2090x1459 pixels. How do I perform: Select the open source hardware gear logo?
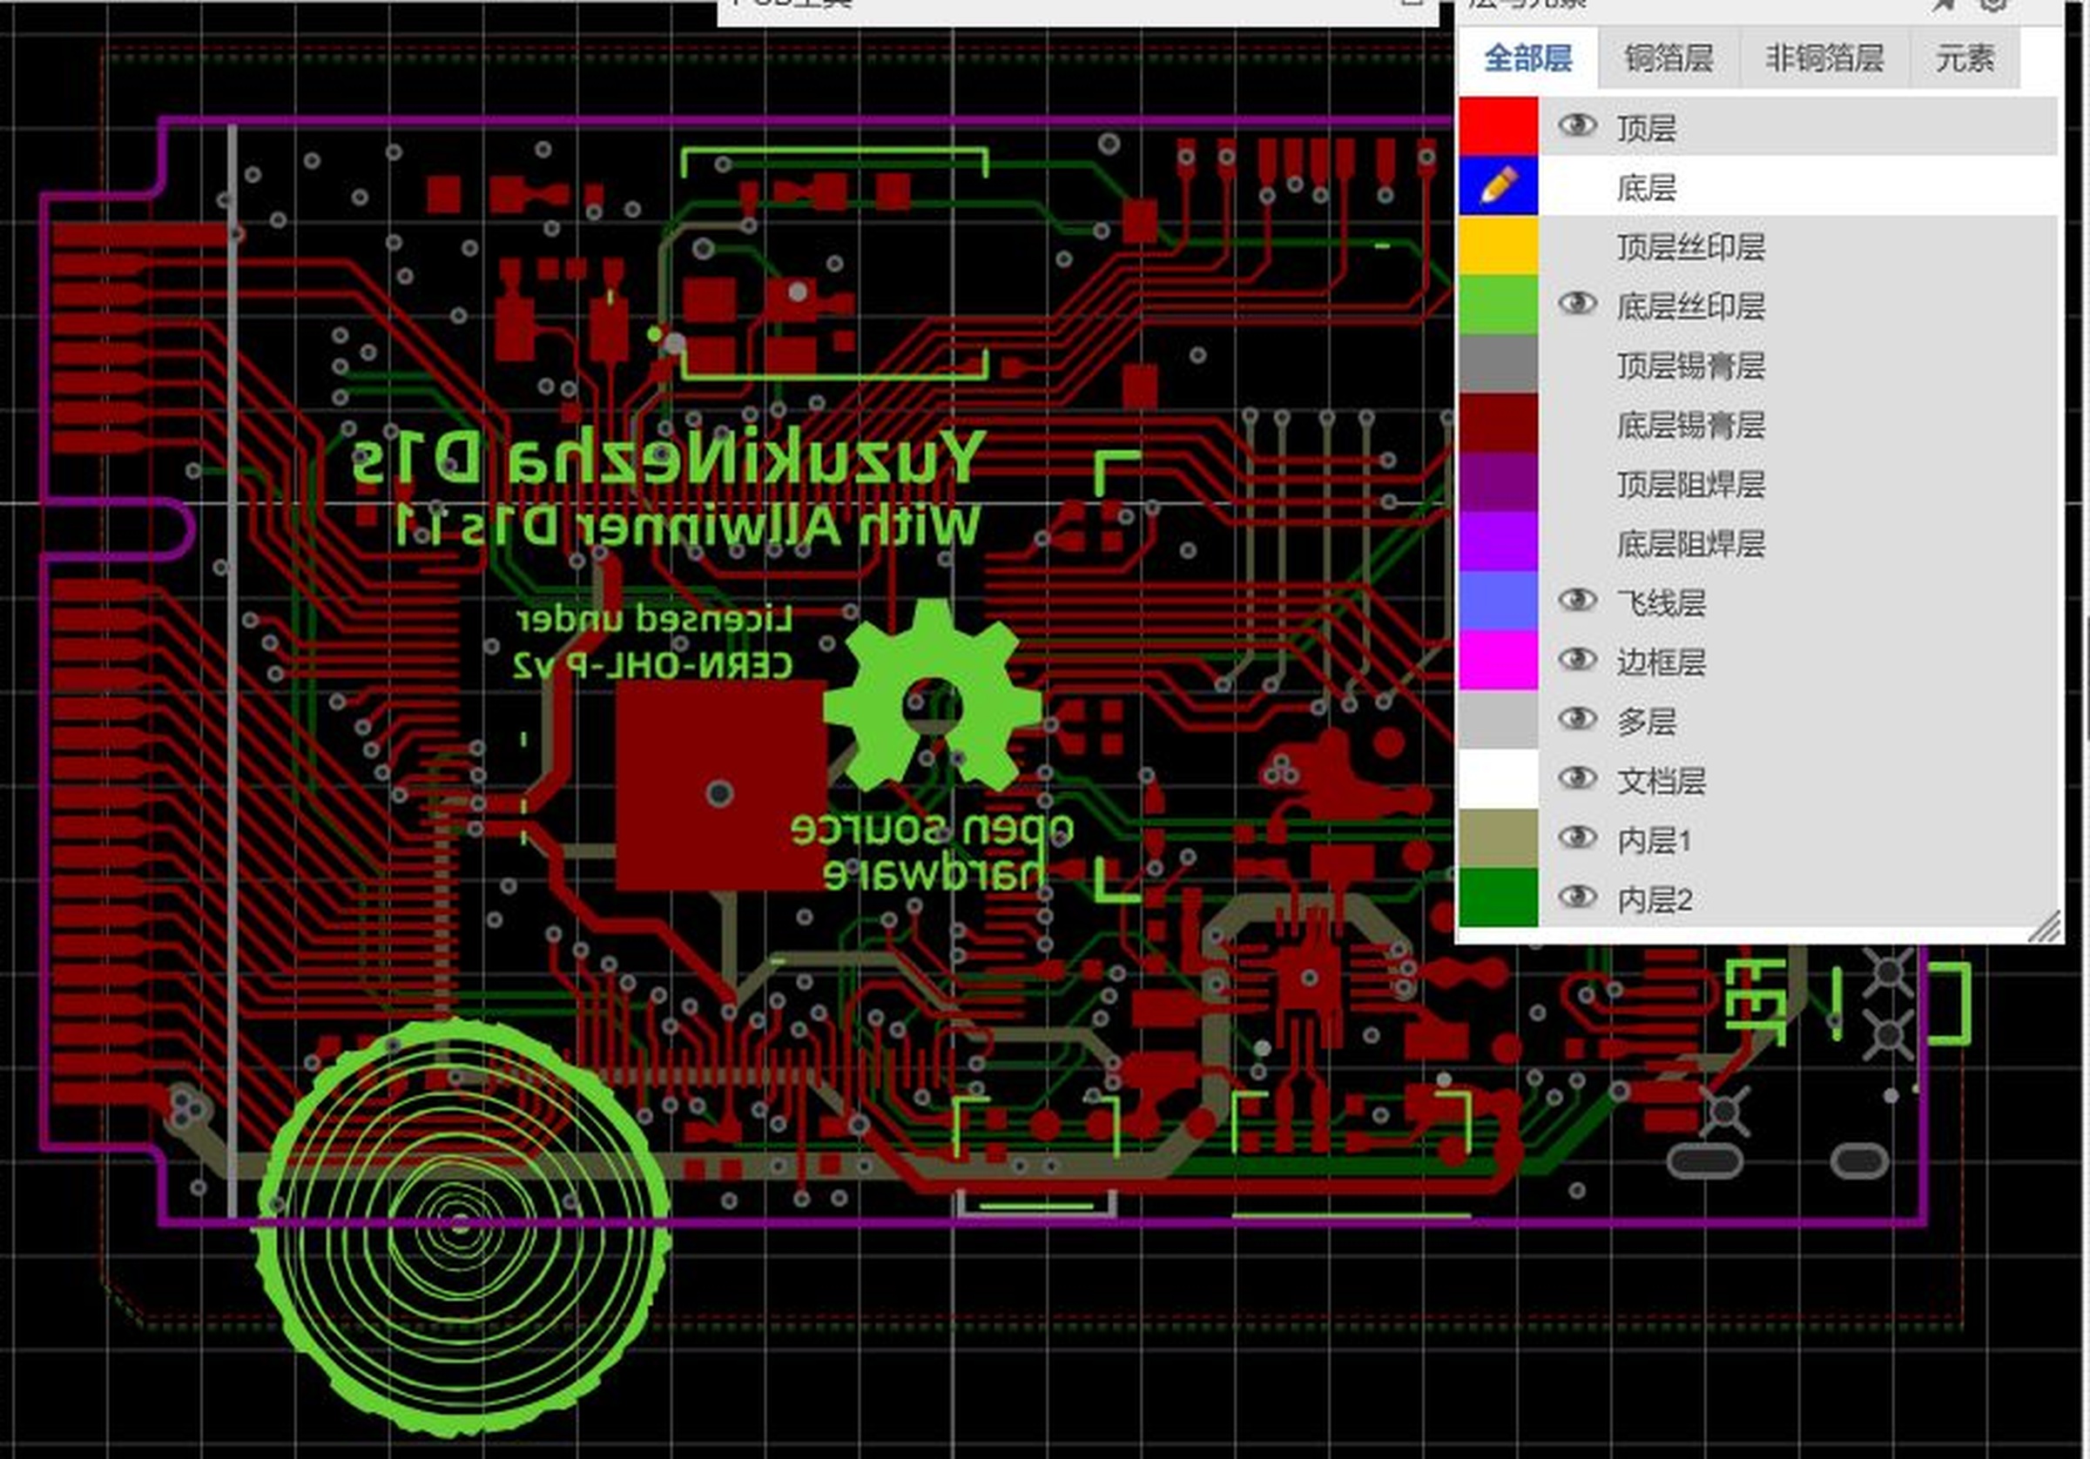click(x=932, y=696)
